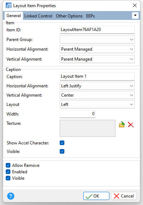This screenshot has height=205, width=143.
Task: Switch to the Other Options tab
Action: (x=69, y=16)
